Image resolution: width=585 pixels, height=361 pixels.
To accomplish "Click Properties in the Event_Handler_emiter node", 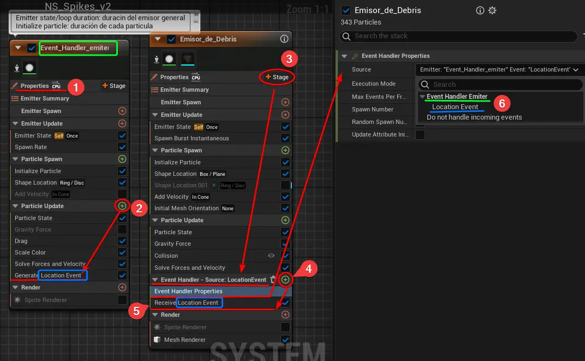I will point(34,86).
